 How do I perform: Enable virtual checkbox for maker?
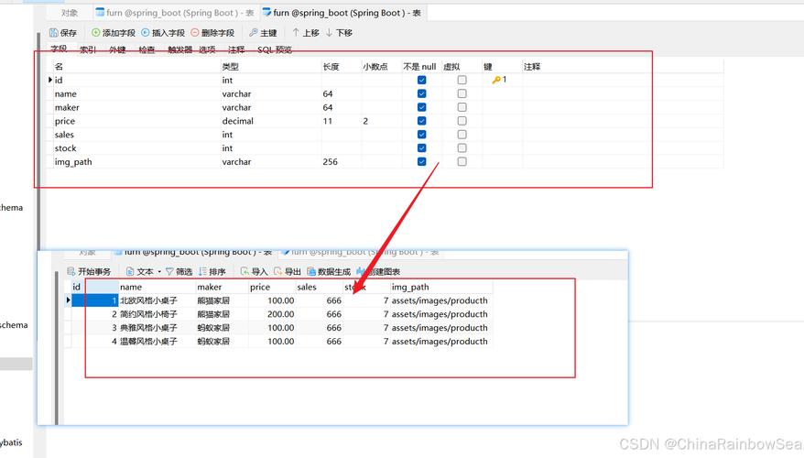462,107
